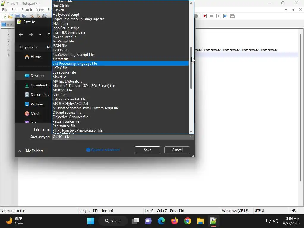The height and width of the screenshot is (228, 304).
Task: Click the file type list scrollbar thumb
Action: tap(191, 68)
